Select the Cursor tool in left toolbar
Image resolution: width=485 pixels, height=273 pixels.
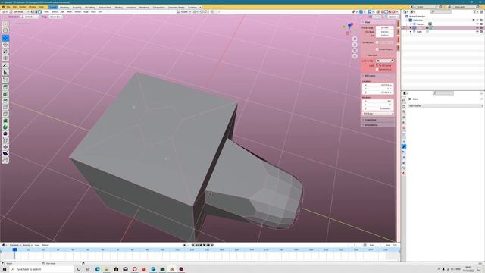[x=5, y=30]
